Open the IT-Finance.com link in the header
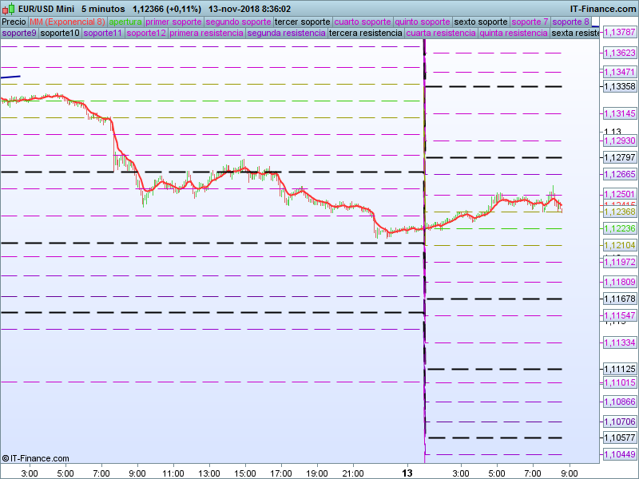 [x=602, y=9]
